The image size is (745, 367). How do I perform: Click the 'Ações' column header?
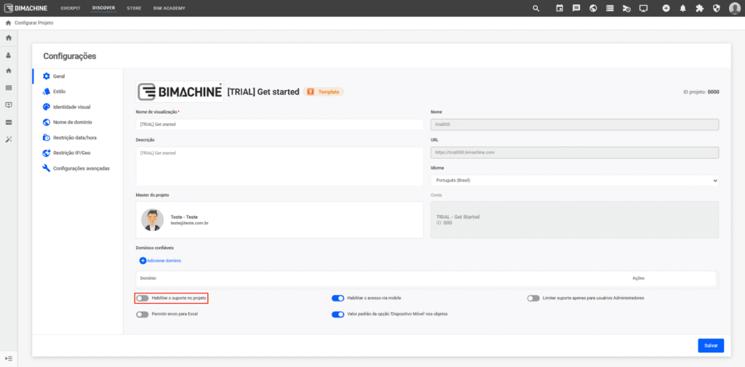point(639,278)
